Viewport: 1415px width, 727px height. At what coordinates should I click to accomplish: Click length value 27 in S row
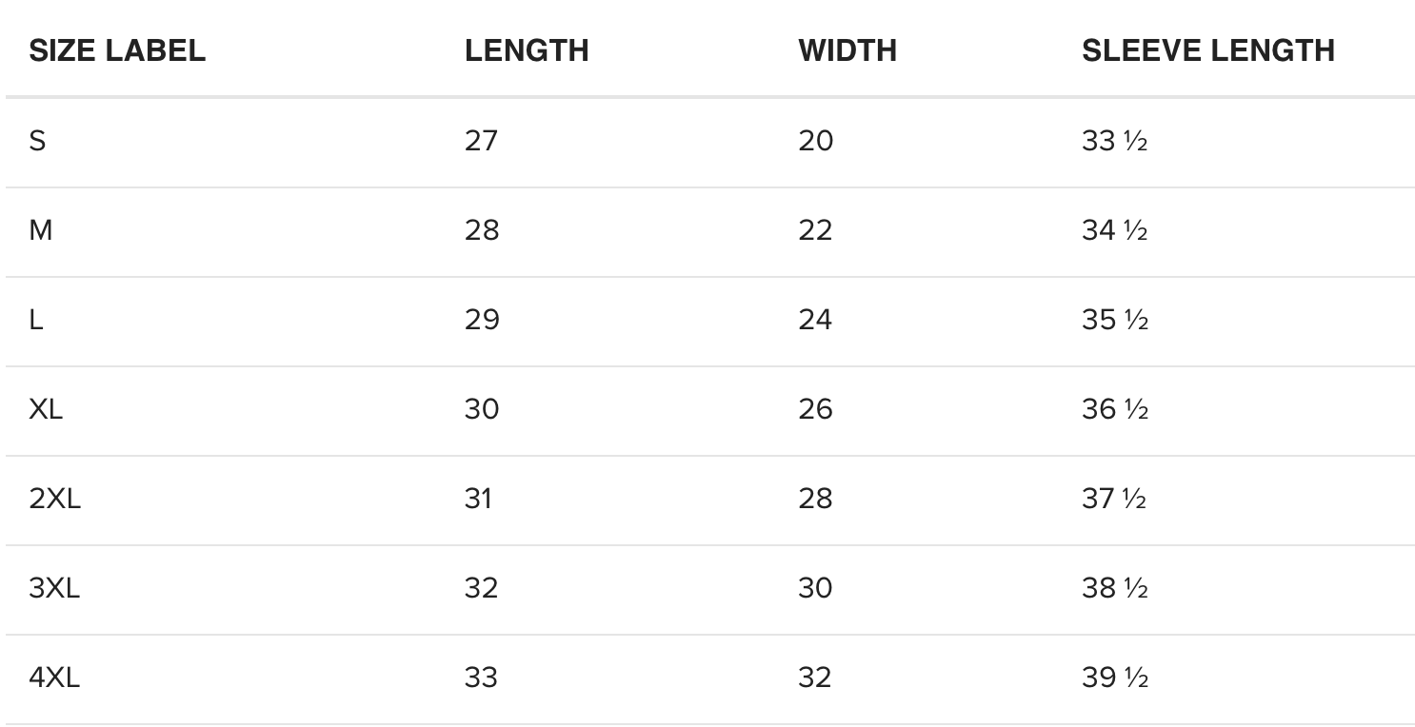(x=482, y=141)
